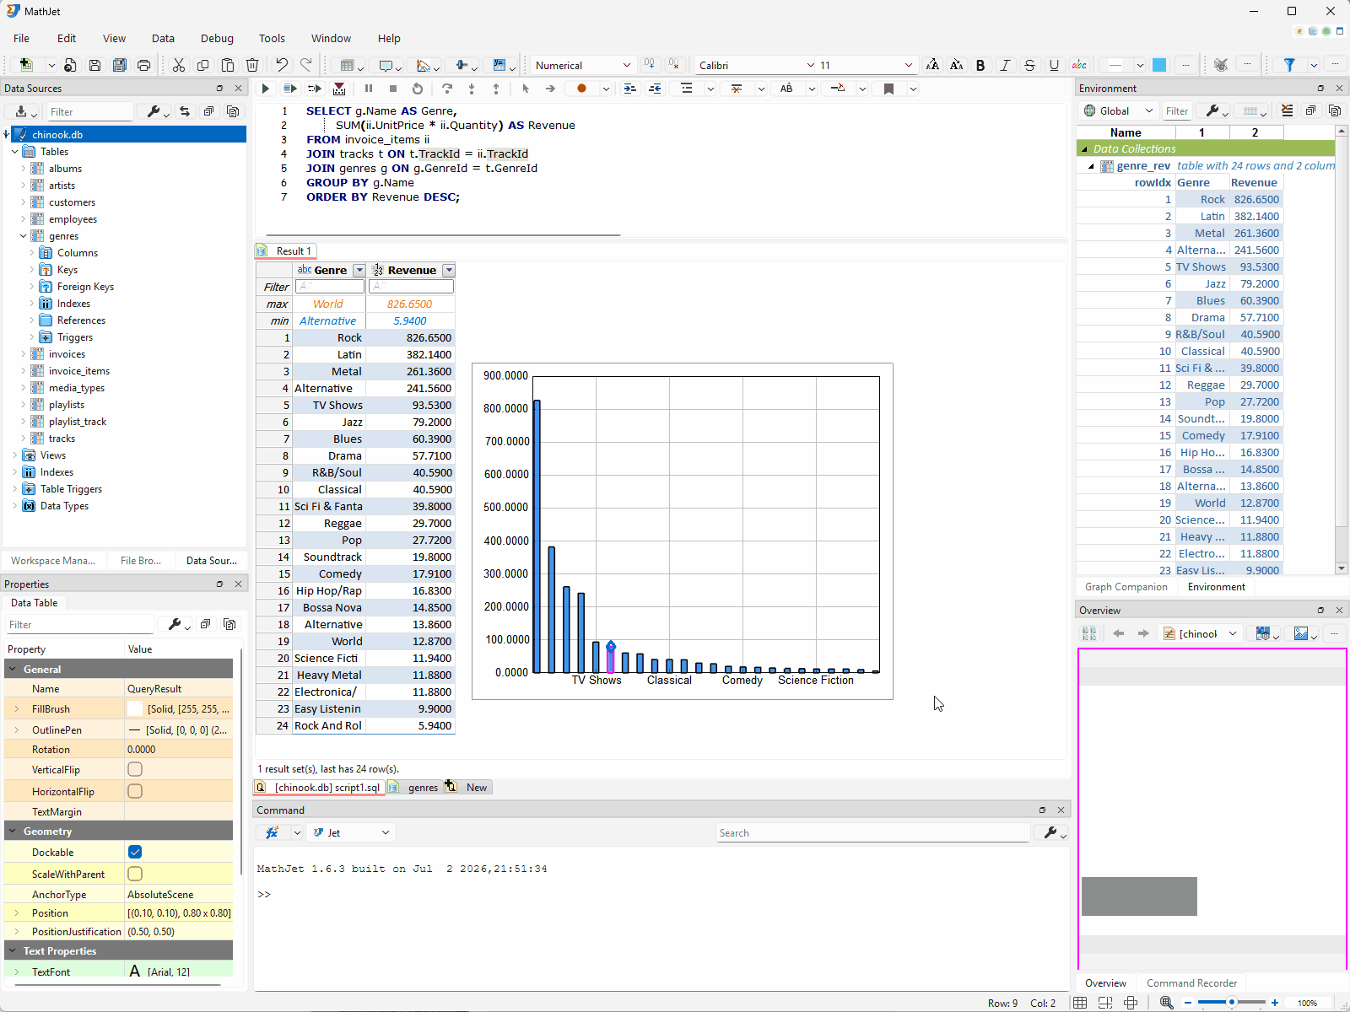This screenshot has width=1350, height=1012.
Task: Click the blue funnel filter icon
Action: (1289, 65)
